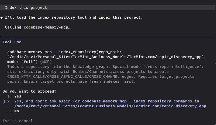Click the Calling codebase-memory-mcp status text
The image size is (216, 125).
point(38,27)
